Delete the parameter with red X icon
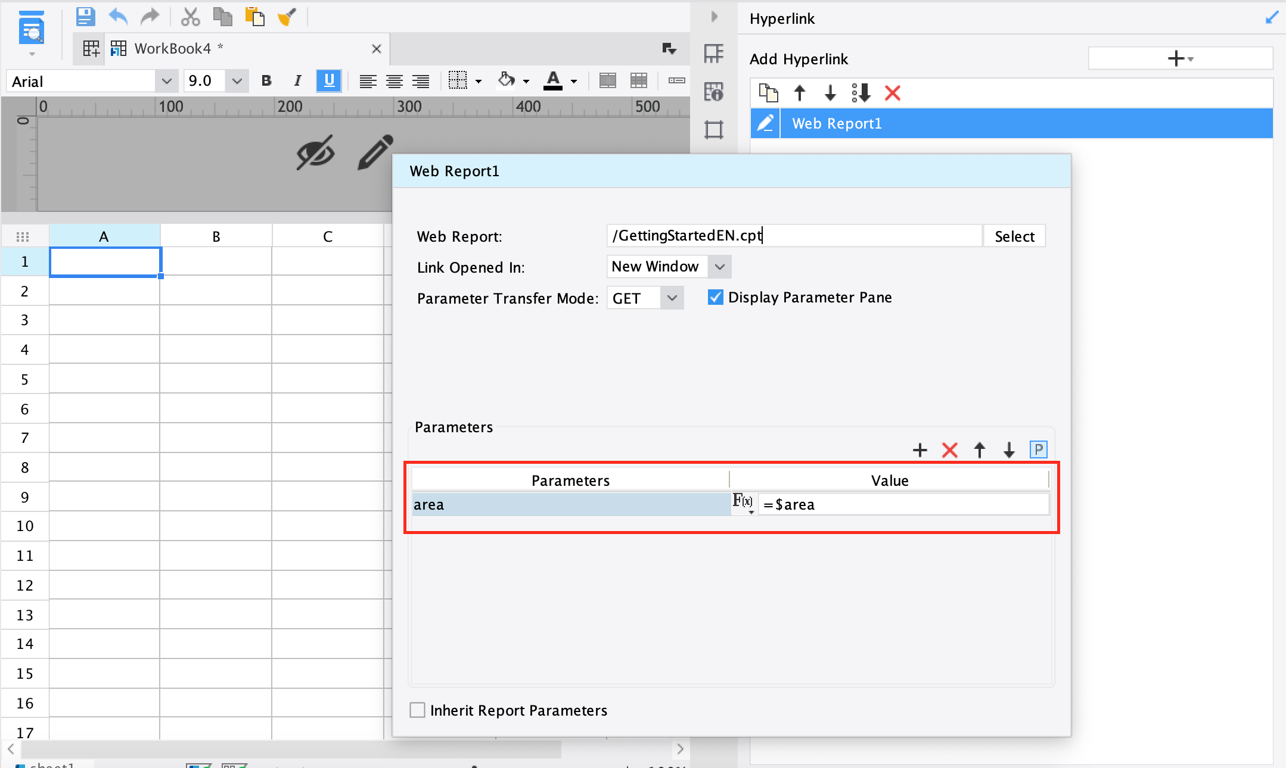 949,450
